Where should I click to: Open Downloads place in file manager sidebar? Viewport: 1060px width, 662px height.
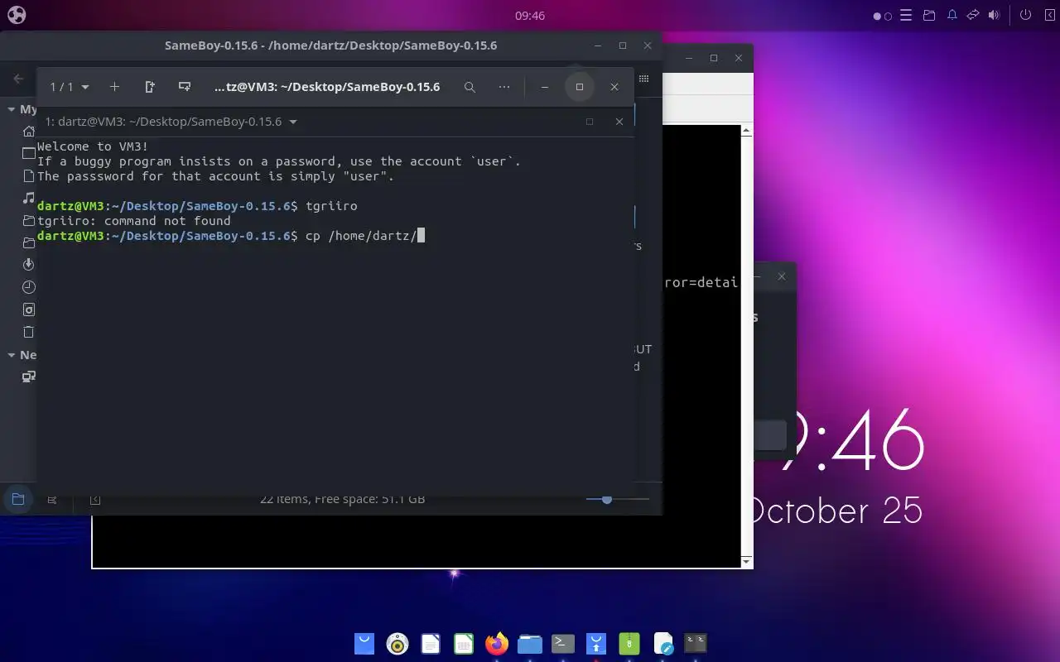click(x=29, y=265)
